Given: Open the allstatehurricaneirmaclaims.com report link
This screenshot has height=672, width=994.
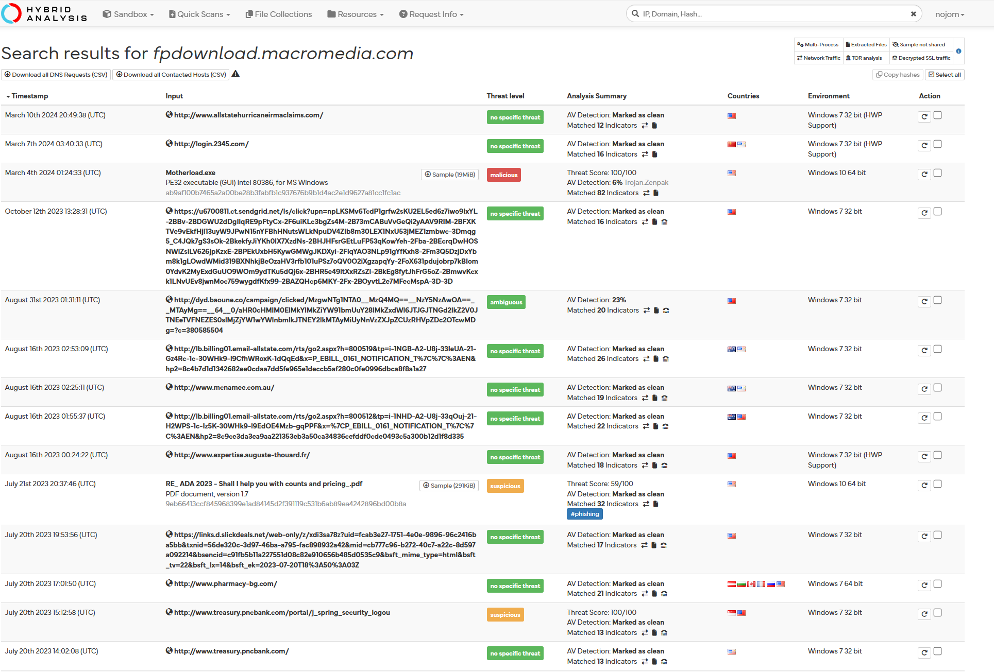Looking at the screenshot, I should [x=248, y=115].
